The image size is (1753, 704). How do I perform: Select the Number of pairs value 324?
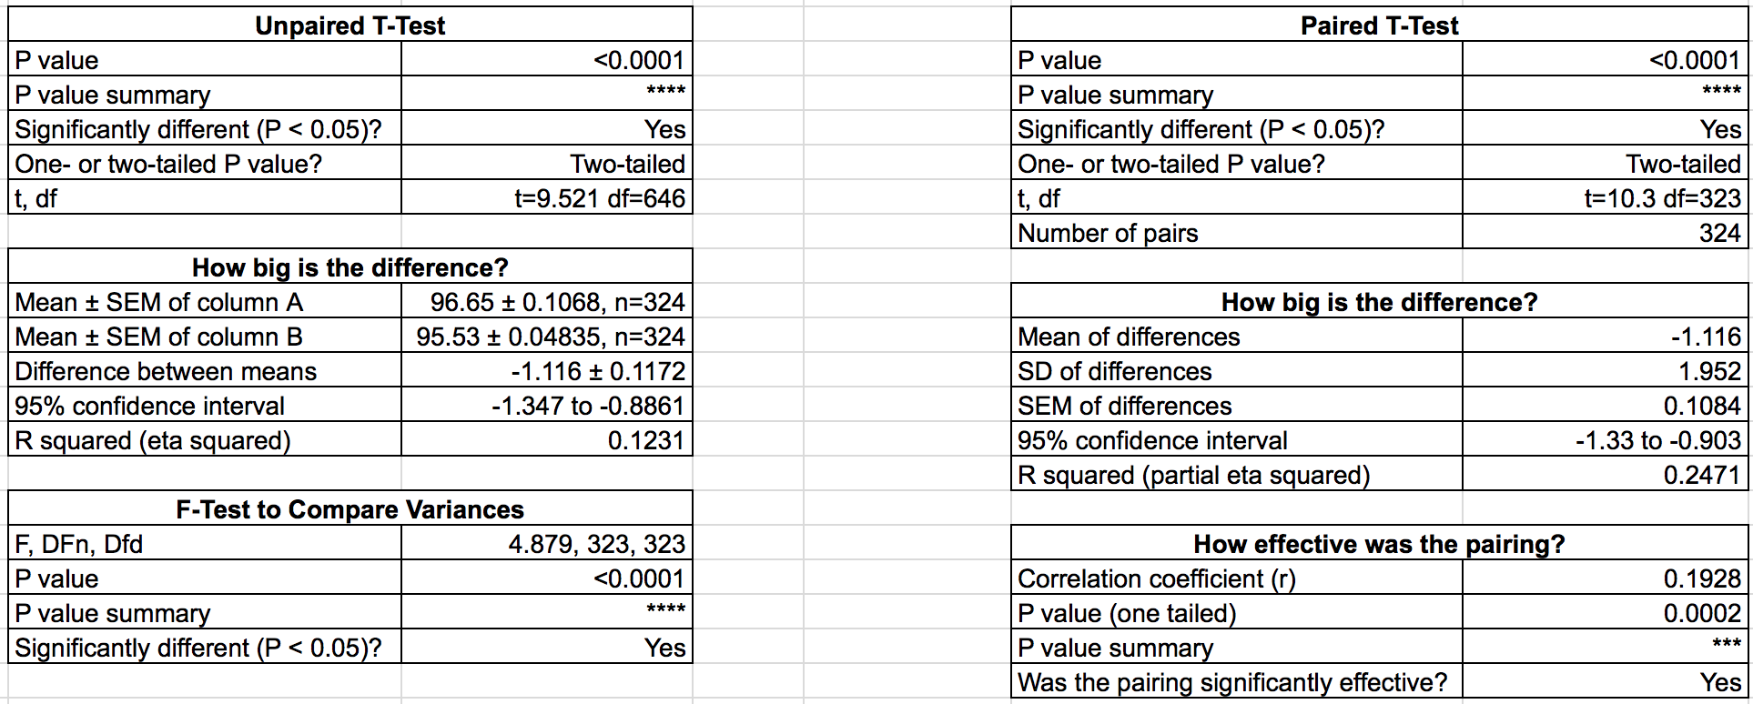click(1719, 233)
